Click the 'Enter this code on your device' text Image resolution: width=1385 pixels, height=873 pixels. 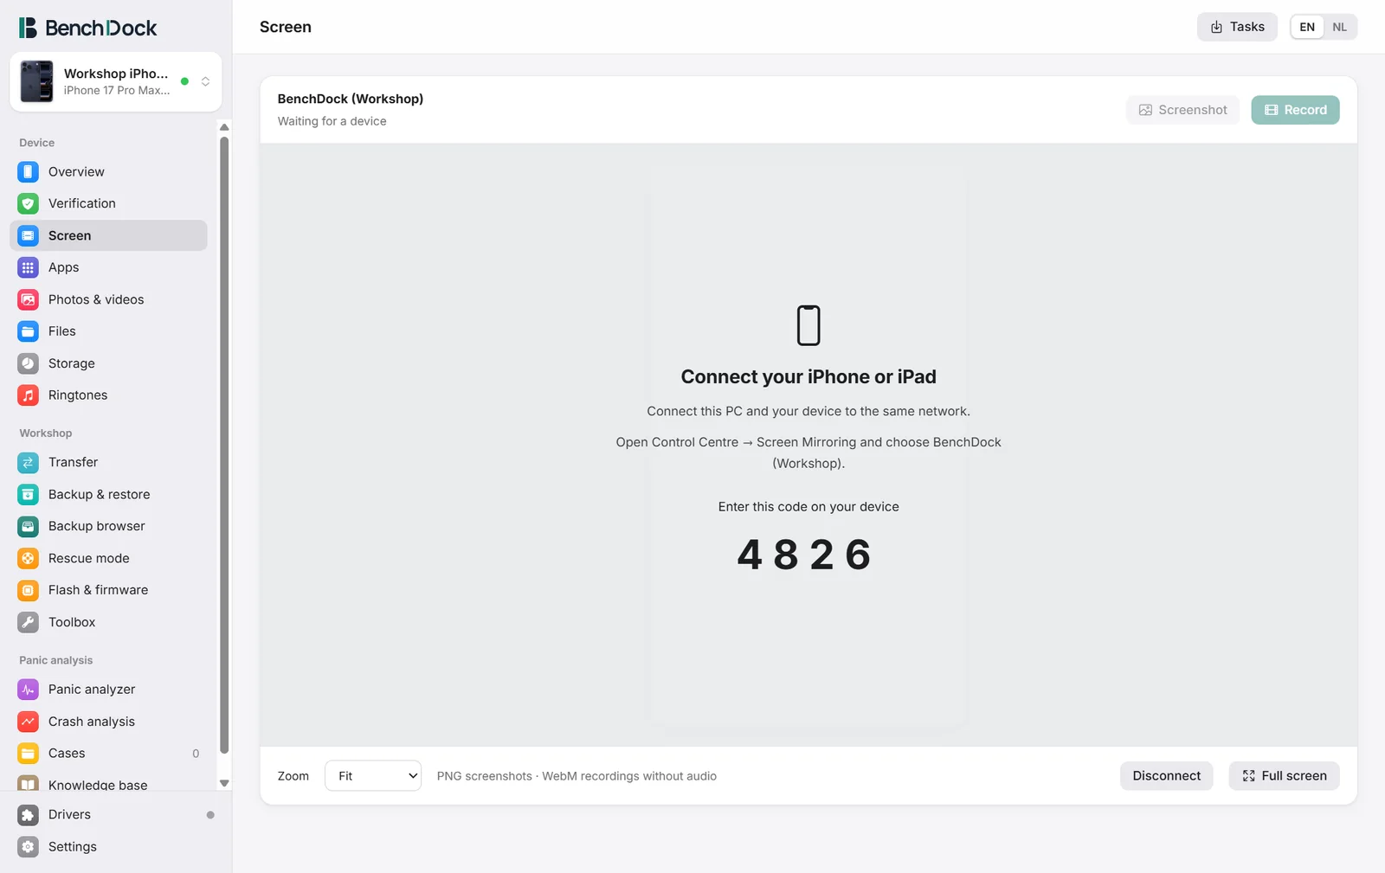(x=808, y=507)
